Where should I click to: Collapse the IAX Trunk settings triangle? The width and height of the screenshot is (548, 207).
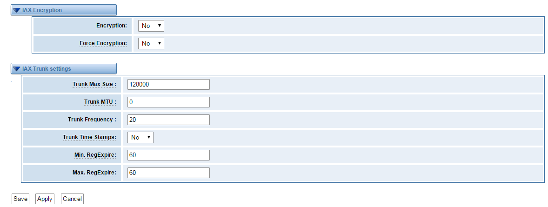point(16,69)
